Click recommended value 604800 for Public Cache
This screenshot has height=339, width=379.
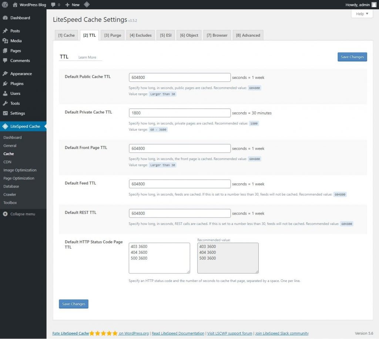pyautogui.click(x=255, y=88)
